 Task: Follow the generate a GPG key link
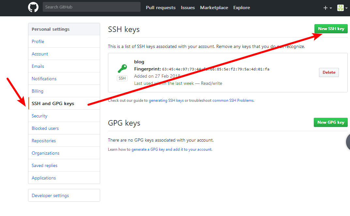(x=172, y=149)
